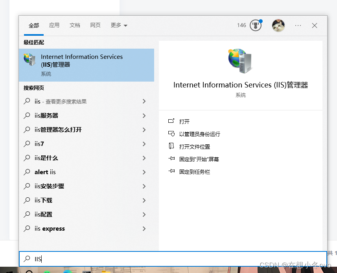
Task: Select 固定到任务栏
Action: tap(195, 172)
